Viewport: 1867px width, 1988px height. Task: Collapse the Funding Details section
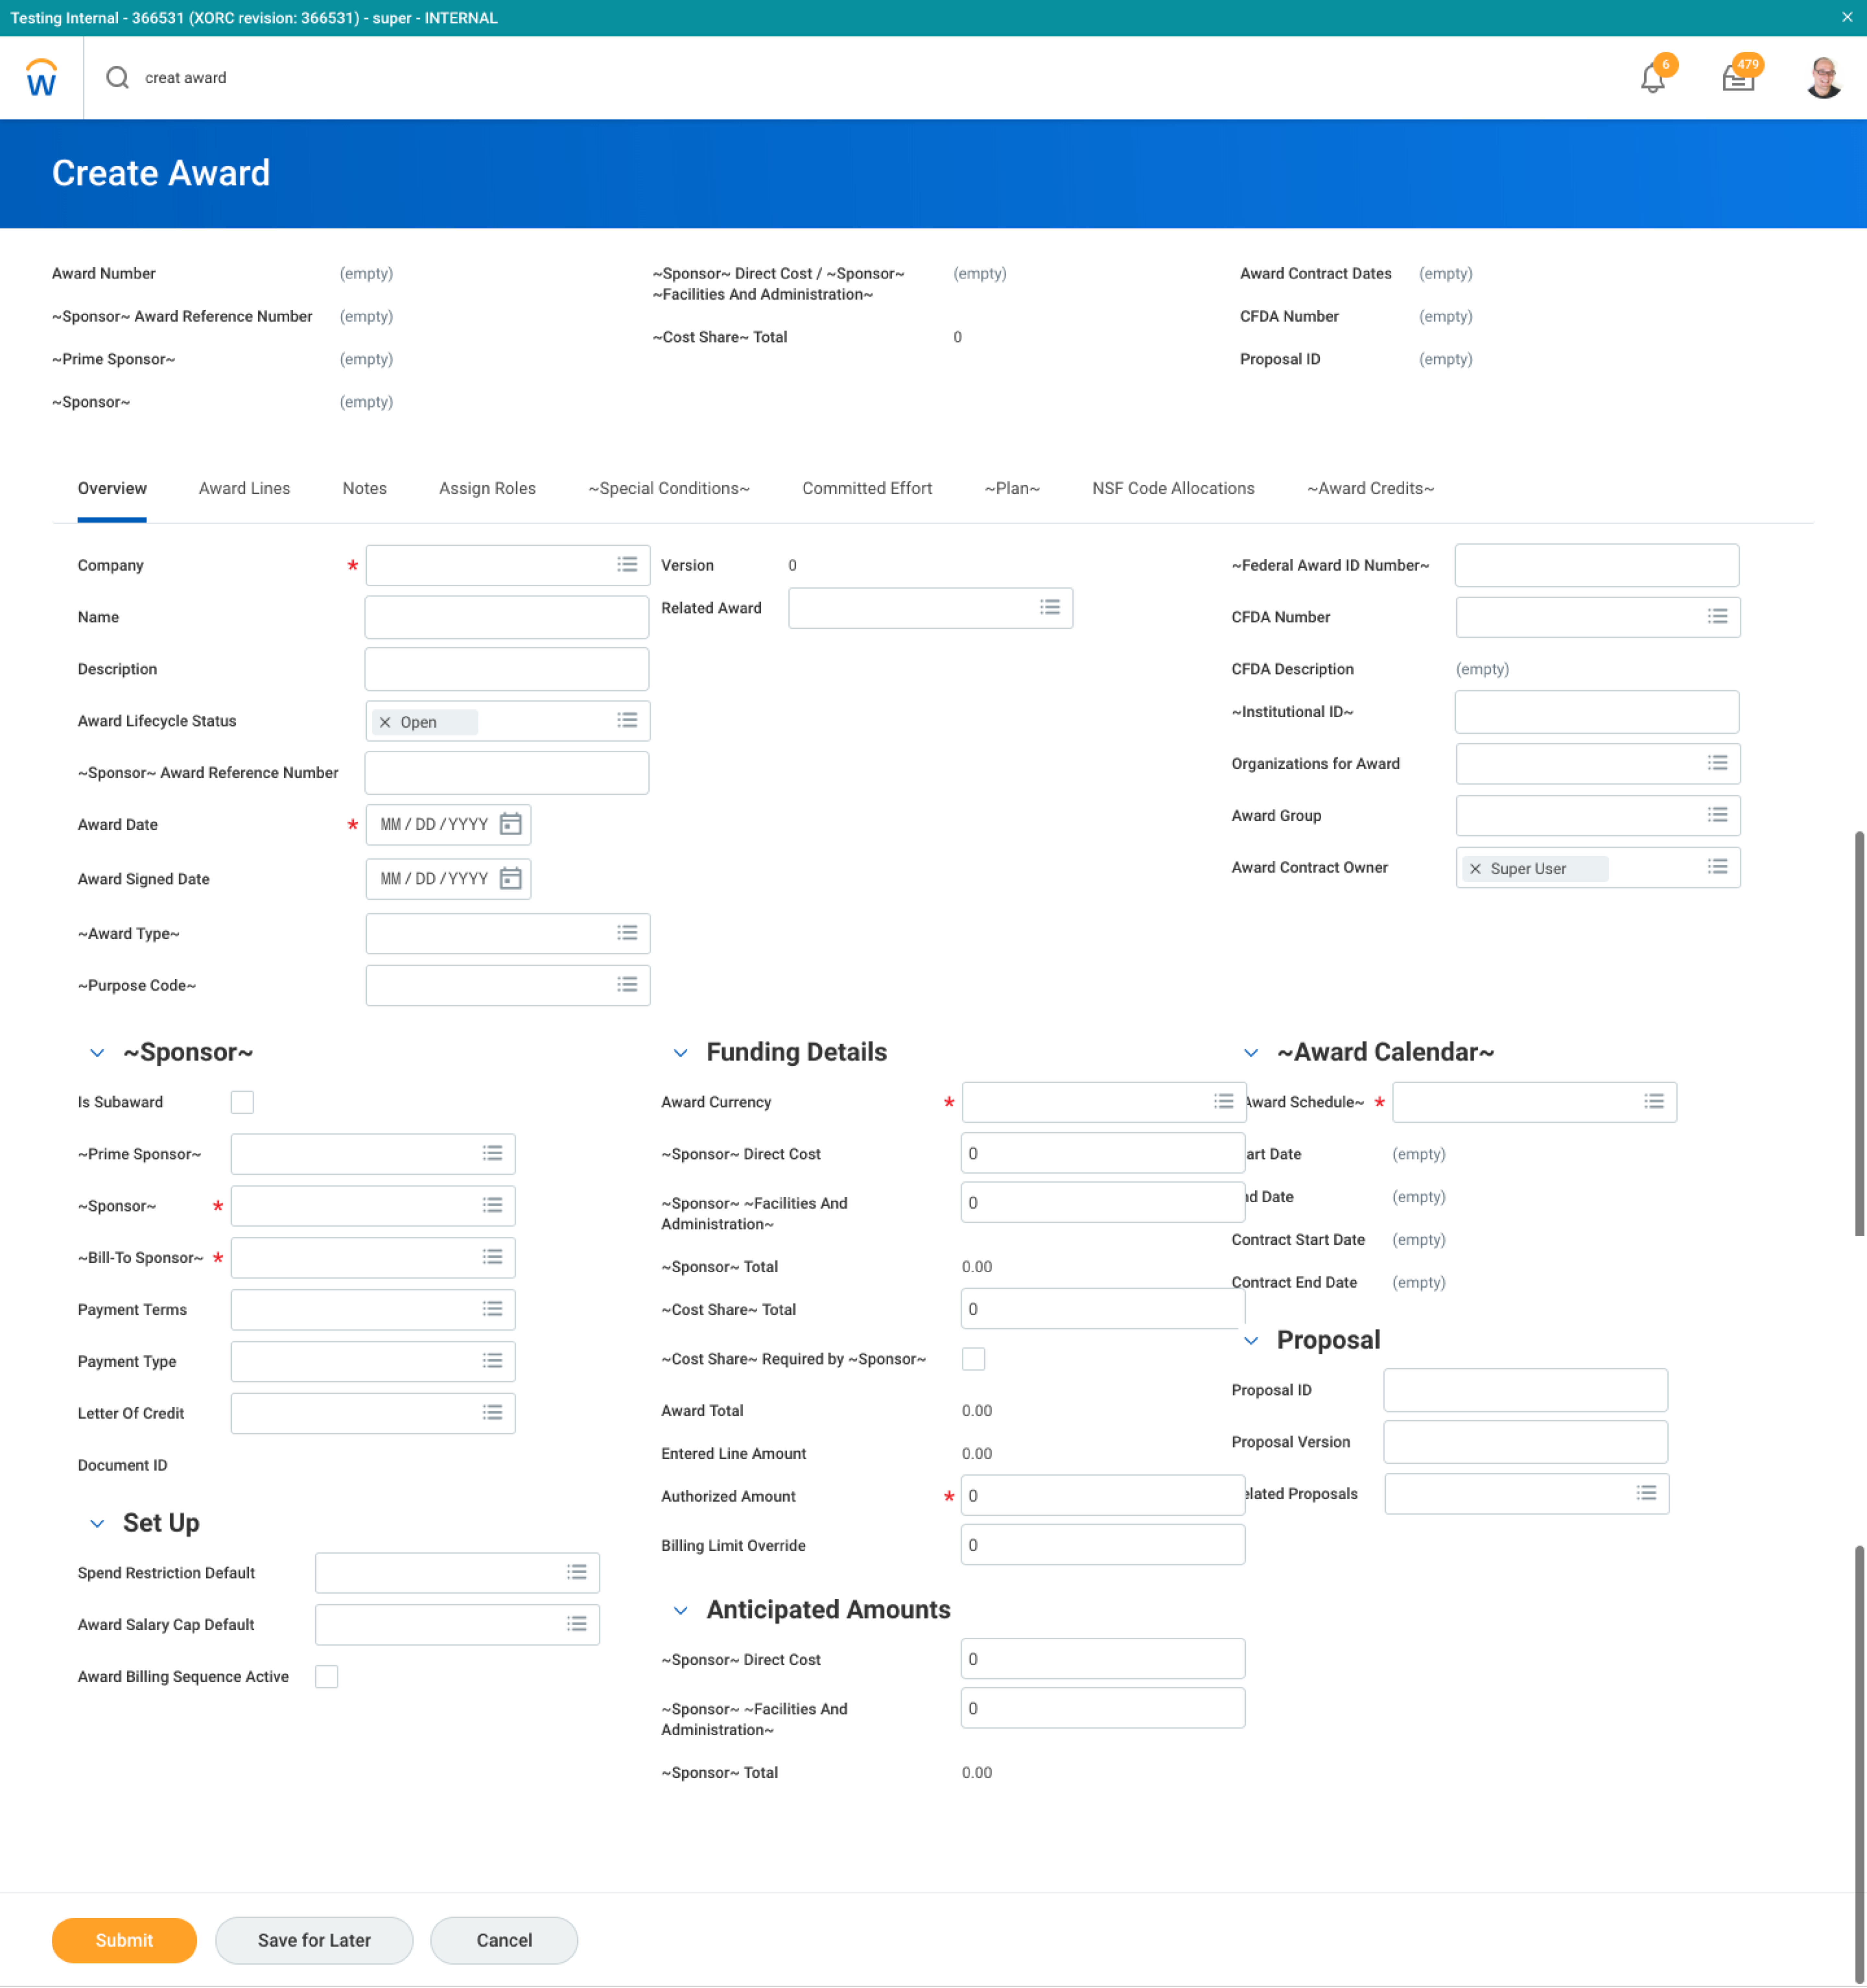(681, 1052)
